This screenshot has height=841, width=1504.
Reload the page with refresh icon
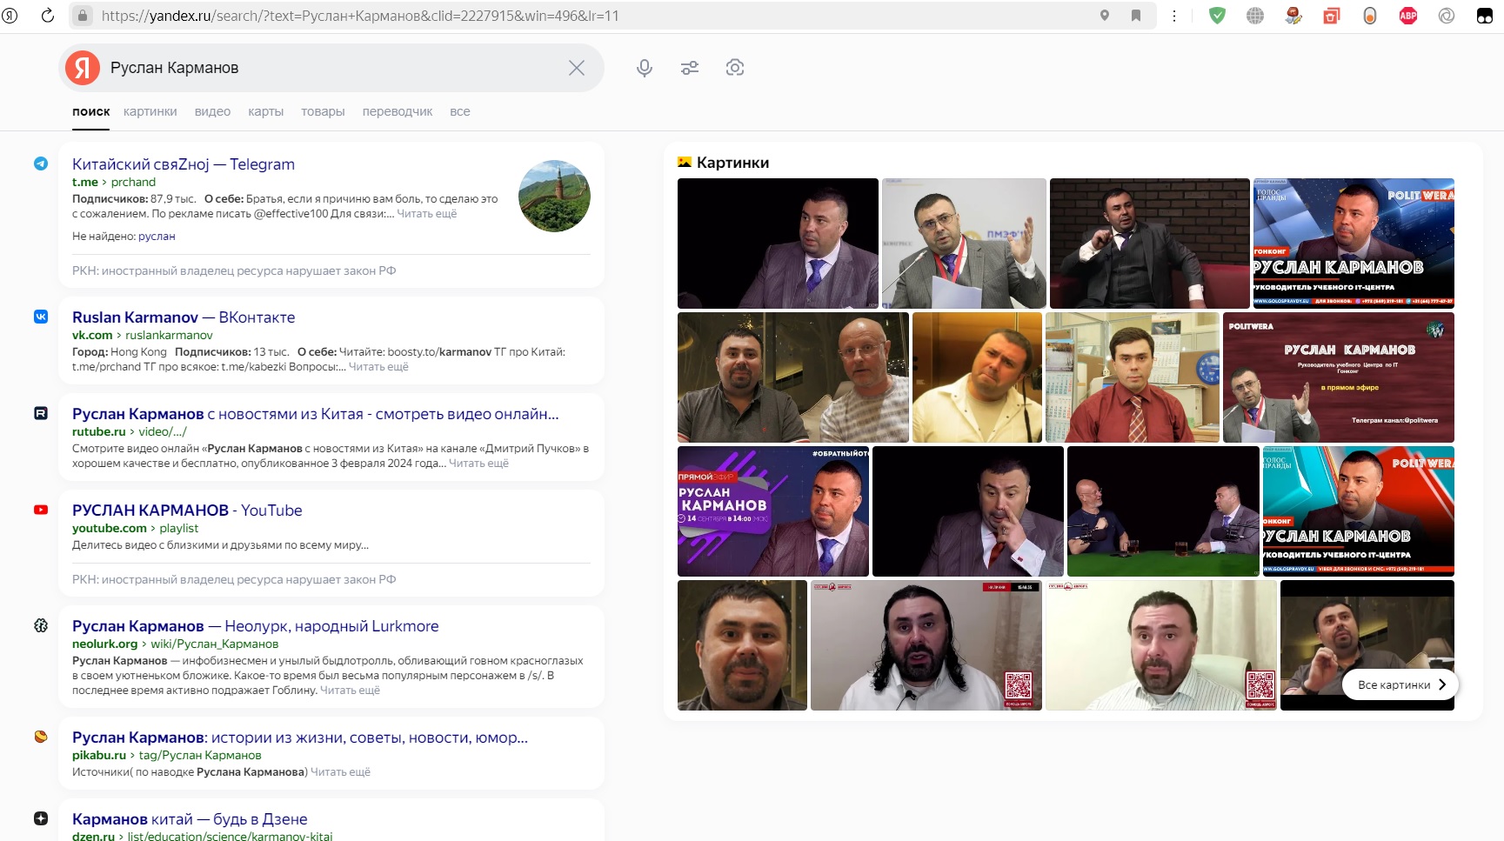48,16
